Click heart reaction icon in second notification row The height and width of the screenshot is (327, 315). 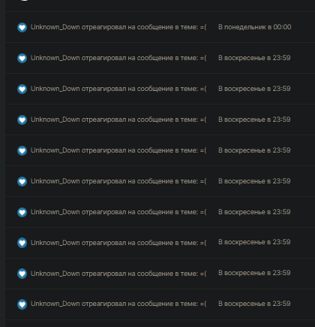tap(22, 58)
